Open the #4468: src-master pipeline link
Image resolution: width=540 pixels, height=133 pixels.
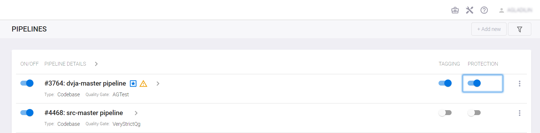(84, 113)
